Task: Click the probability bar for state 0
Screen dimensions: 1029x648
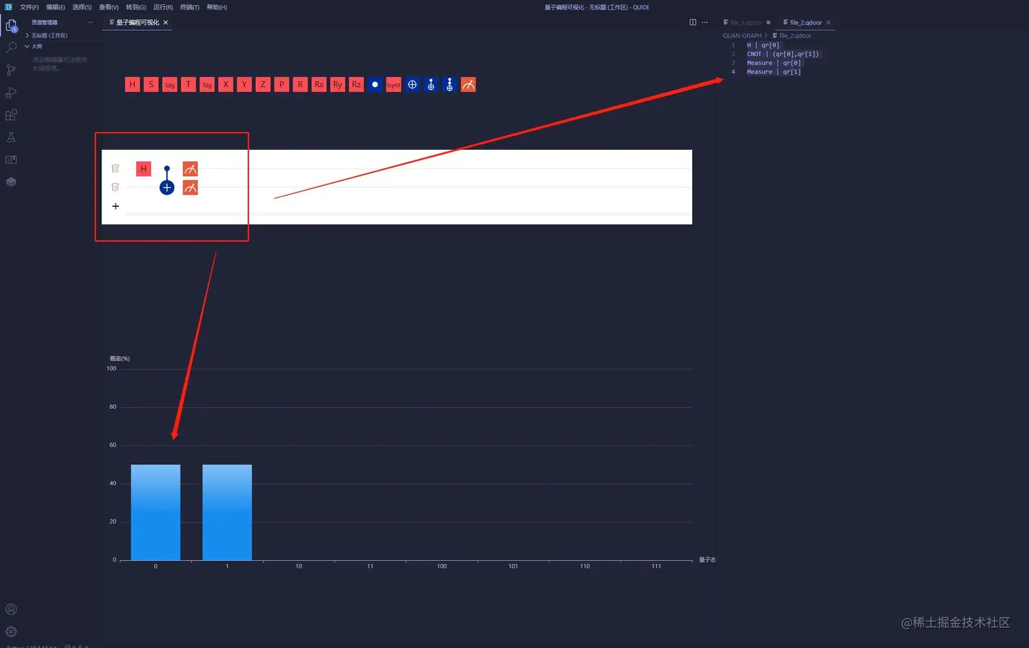Action: click(x=156, y=513)
